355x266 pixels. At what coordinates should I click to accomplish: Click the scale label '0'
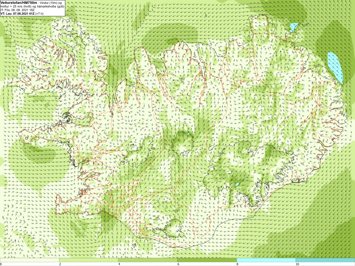1,264
